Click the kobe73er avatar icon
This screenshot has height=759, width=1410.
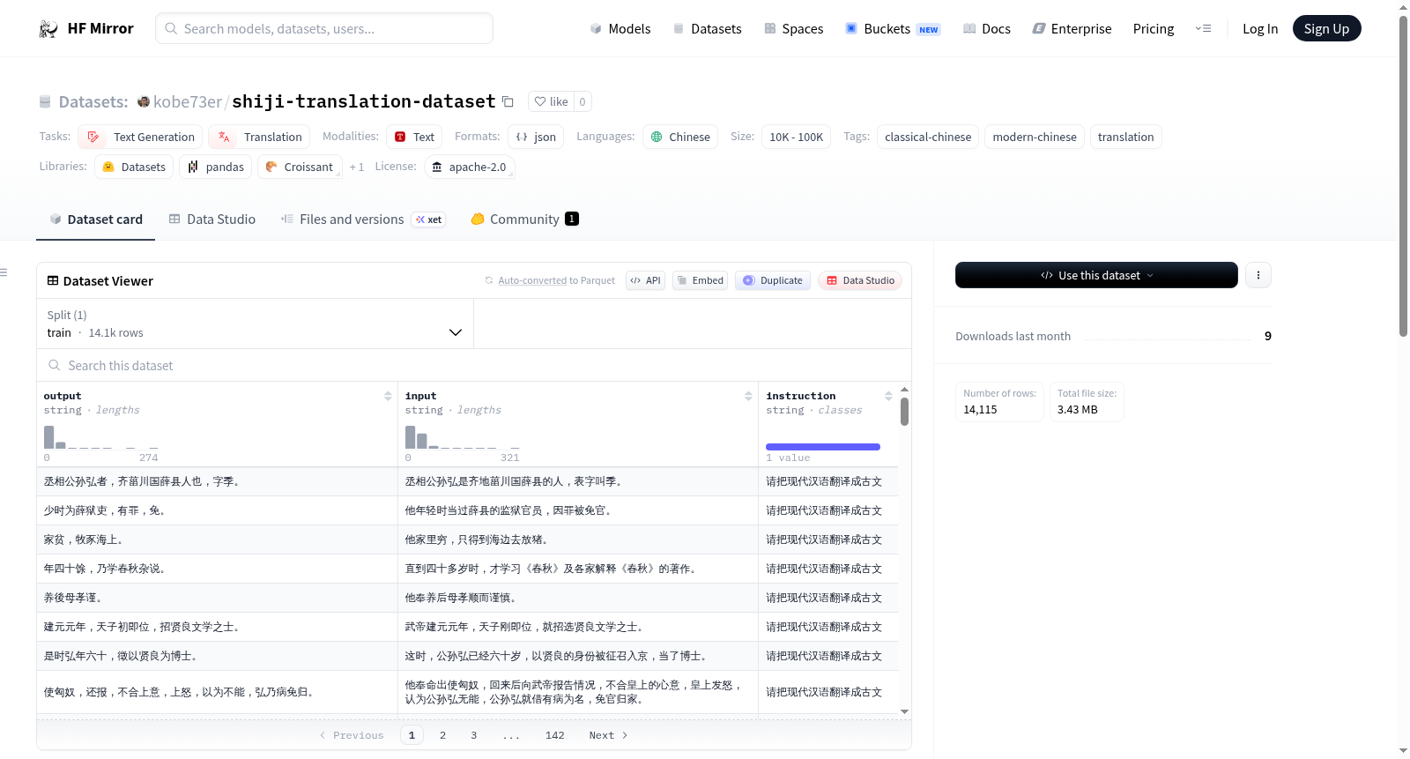coord(144,101)
